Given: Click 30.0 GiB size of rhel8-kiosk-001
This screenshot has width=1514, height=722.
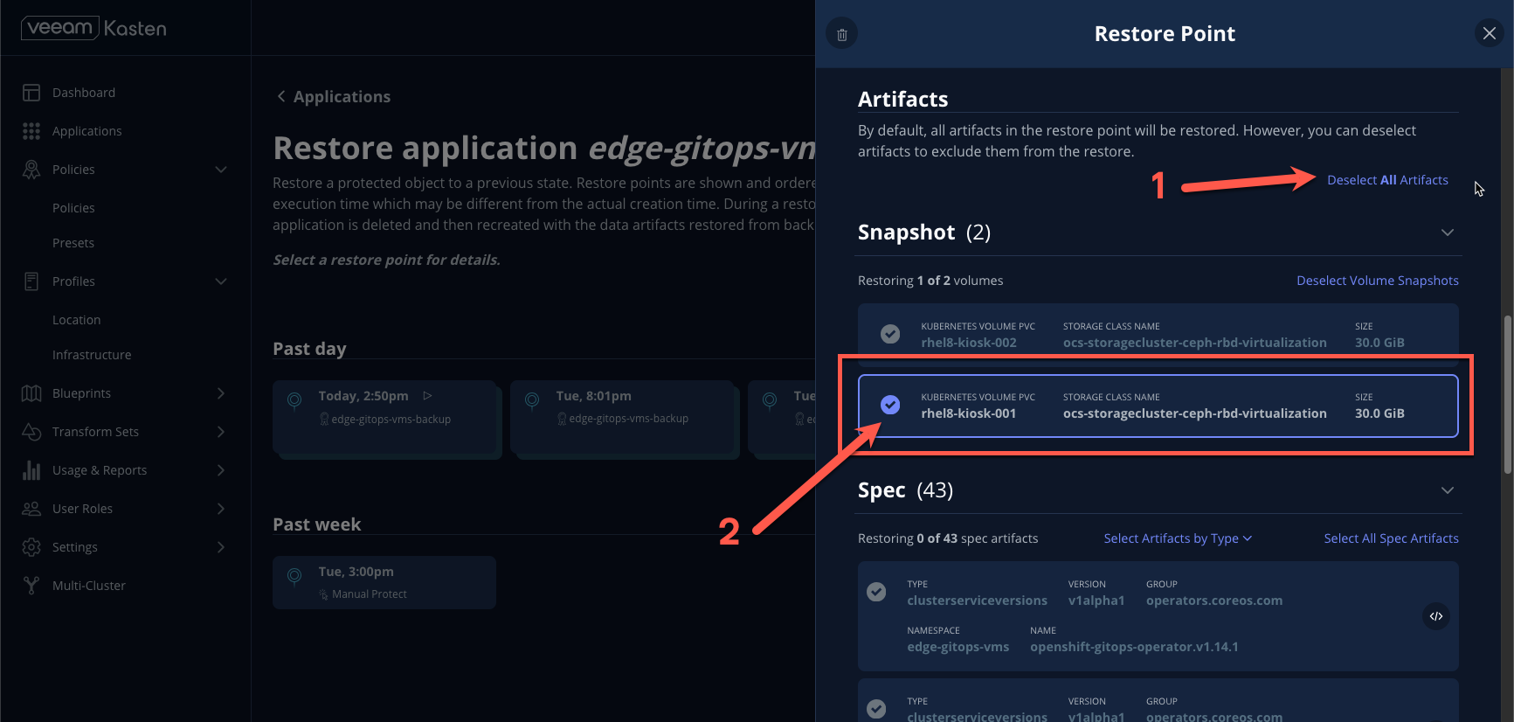Looking at the screenshot, I should [x=1379, y=413].
